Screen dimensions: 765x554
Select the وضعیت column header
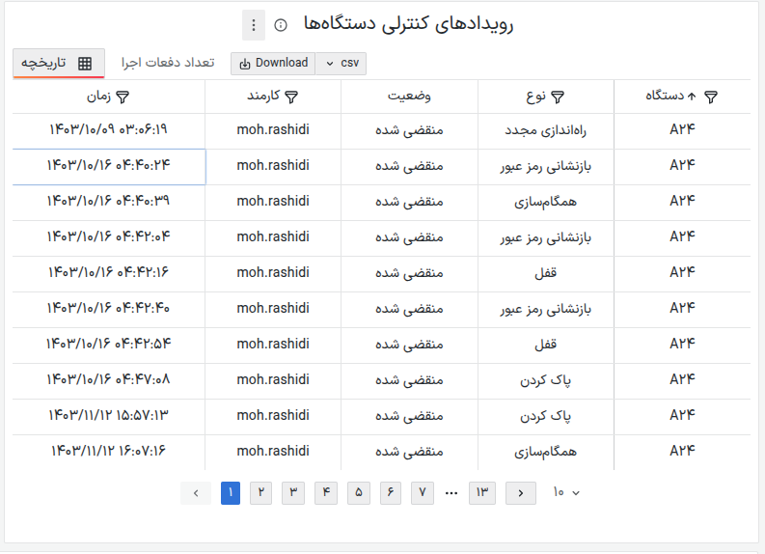pyautogui.click(x=409, y=97)
